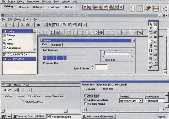Uncheck the Auto Tick checkbox

86,96
